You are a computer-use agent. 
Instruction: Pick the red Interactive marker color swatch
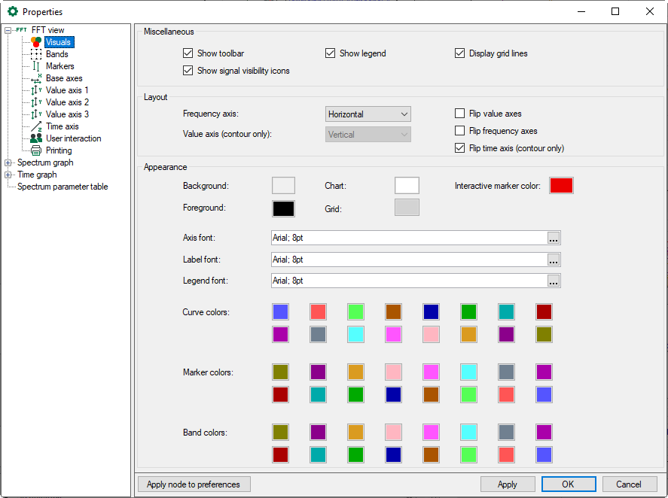(x=561, y=186)
